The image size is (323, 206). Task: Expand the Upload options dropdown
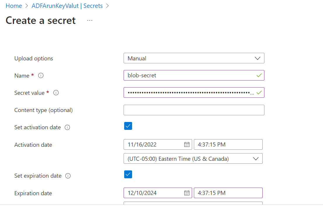pyautogui.click(x=194, y=58)
